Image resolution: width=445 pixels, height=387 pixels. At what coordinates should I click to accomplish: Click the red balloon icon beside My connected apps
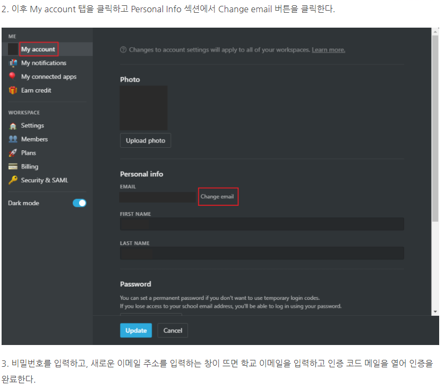coord(12,76)
